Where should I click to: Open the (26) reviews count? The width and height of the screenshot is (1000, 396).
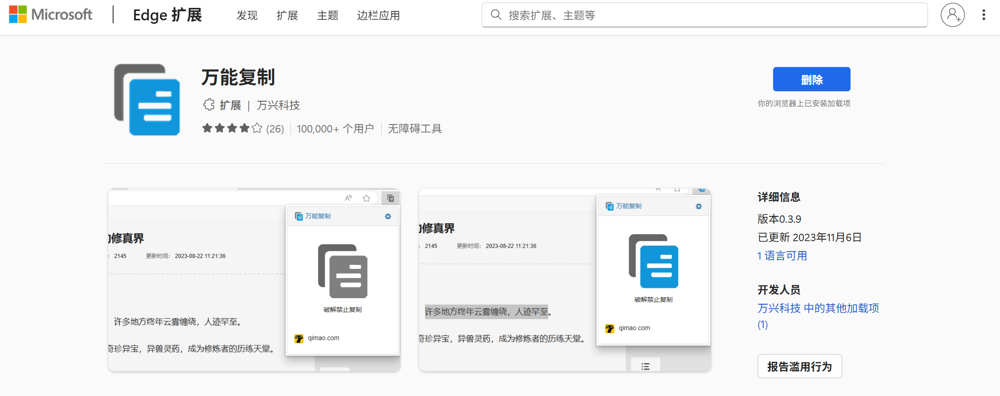pyautogui.click(x=275, y=129)
